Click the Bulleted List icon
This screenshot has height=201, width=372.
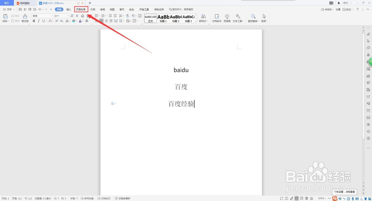[96, 16]
